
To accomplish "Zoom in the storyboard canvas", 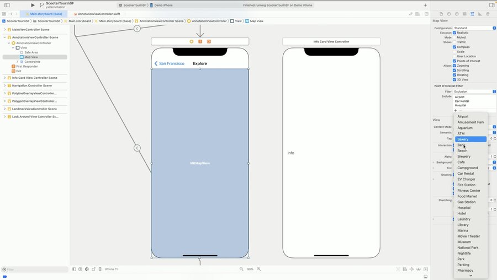I will 258,269.
